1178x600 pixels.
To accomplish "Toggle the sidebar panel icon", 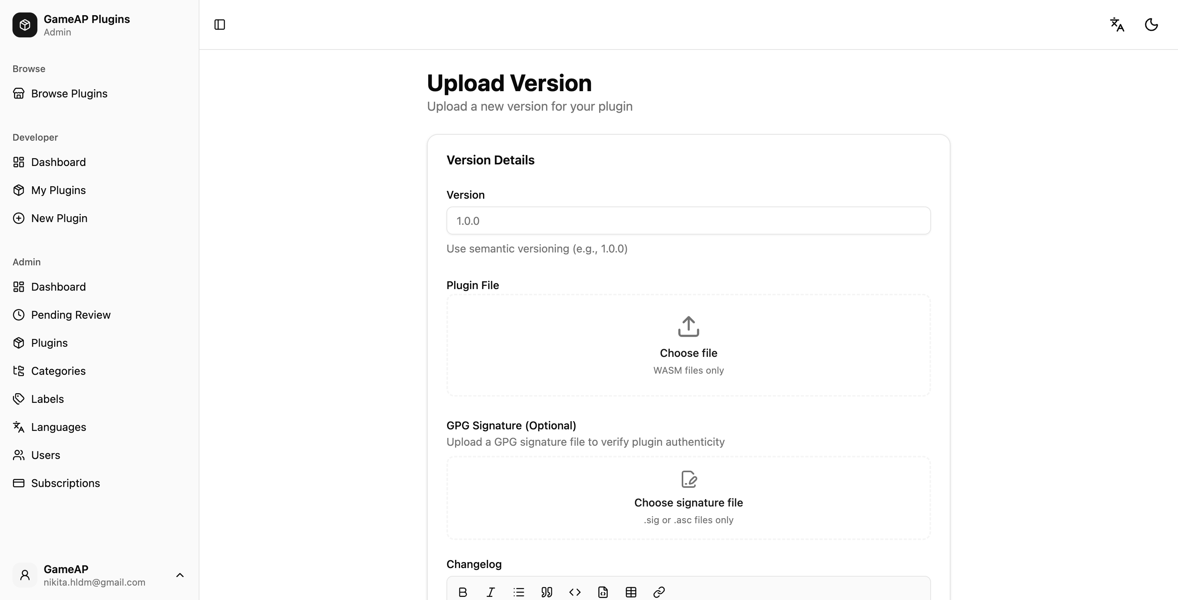I will point(219,25).
